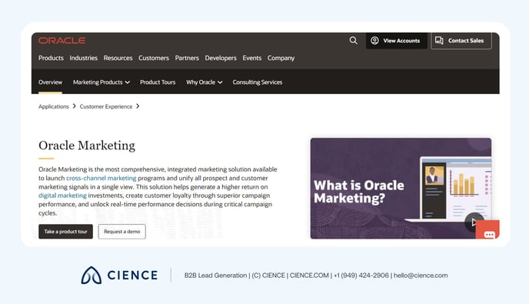This screenshot has height=304, width=529.
Task: Click the Contact Sales button
Action: coord(461,41)
